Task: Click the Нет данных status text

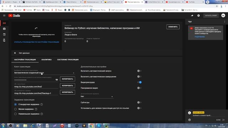Action: click(24, 53)
